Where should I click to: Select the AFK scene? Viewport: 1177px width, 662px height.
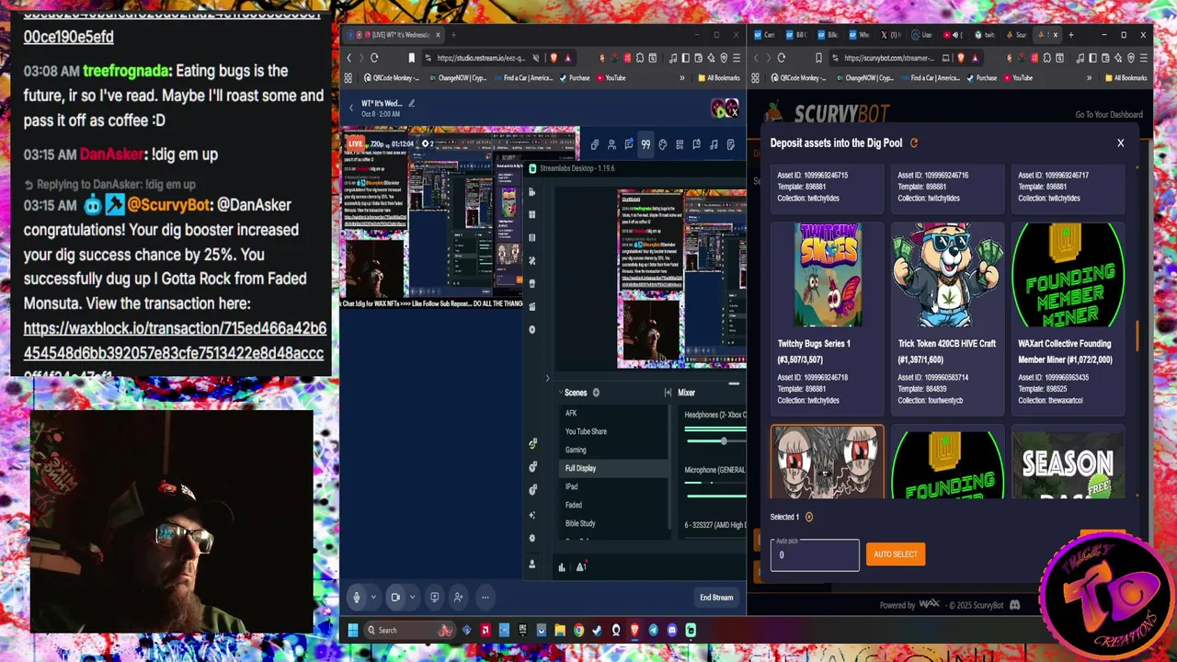click(x=614, y=413)
